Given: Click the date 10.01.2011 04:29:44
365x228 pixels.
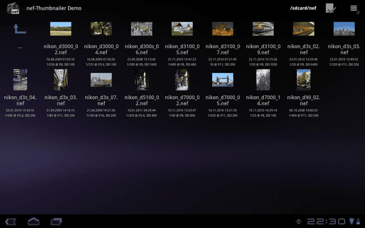Looking at the screenshot, I should pos(142,110).
